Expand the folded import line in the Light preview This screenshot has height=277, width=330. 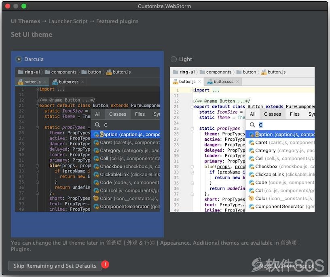coord(192,91)
